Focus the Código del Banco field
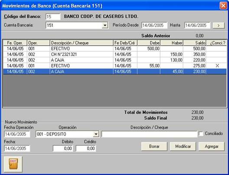The image size is (229, 175). click(x=53, y=17)
